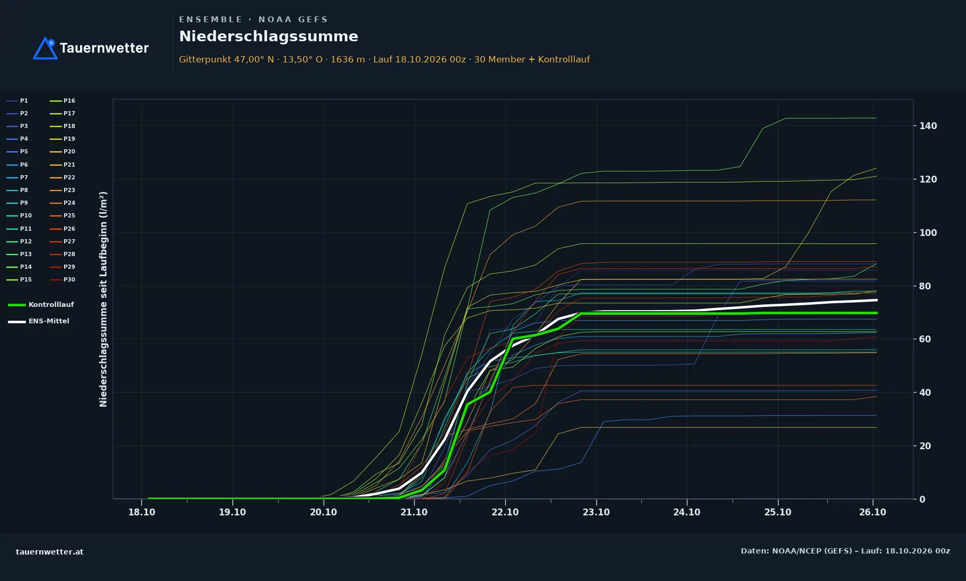The width and height of the screenshot is (966, 581).
Task: Toggle the ENS-Mittel legend entry
Action: pyautogui.click(x=39, y=321)
